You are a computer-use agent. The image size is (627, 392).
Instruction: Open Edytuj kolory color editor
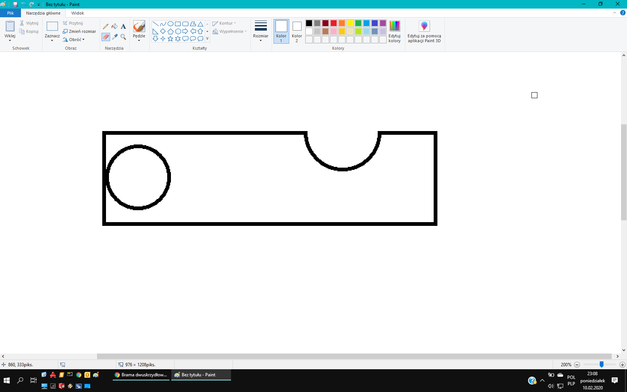click(394, 32)
